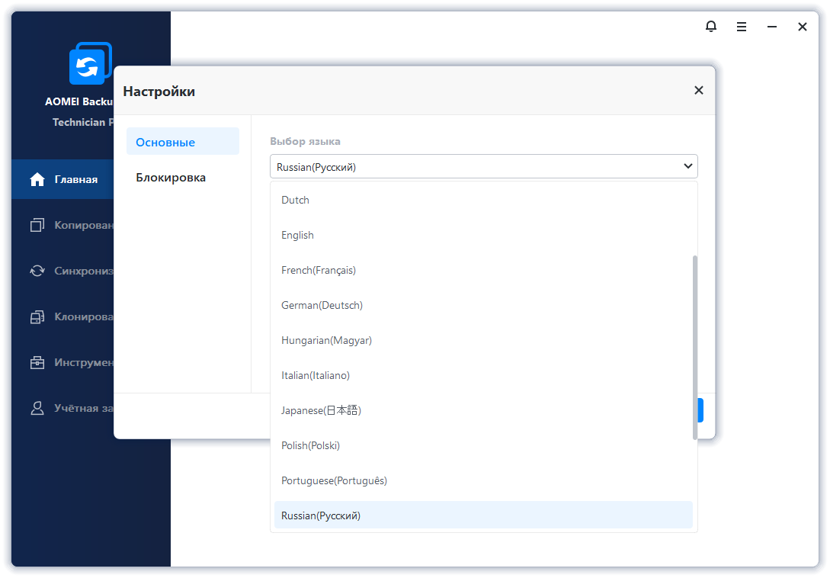Screen dimensions: 830x578
Task: Minimize the application window
Action: pos(772,27)
